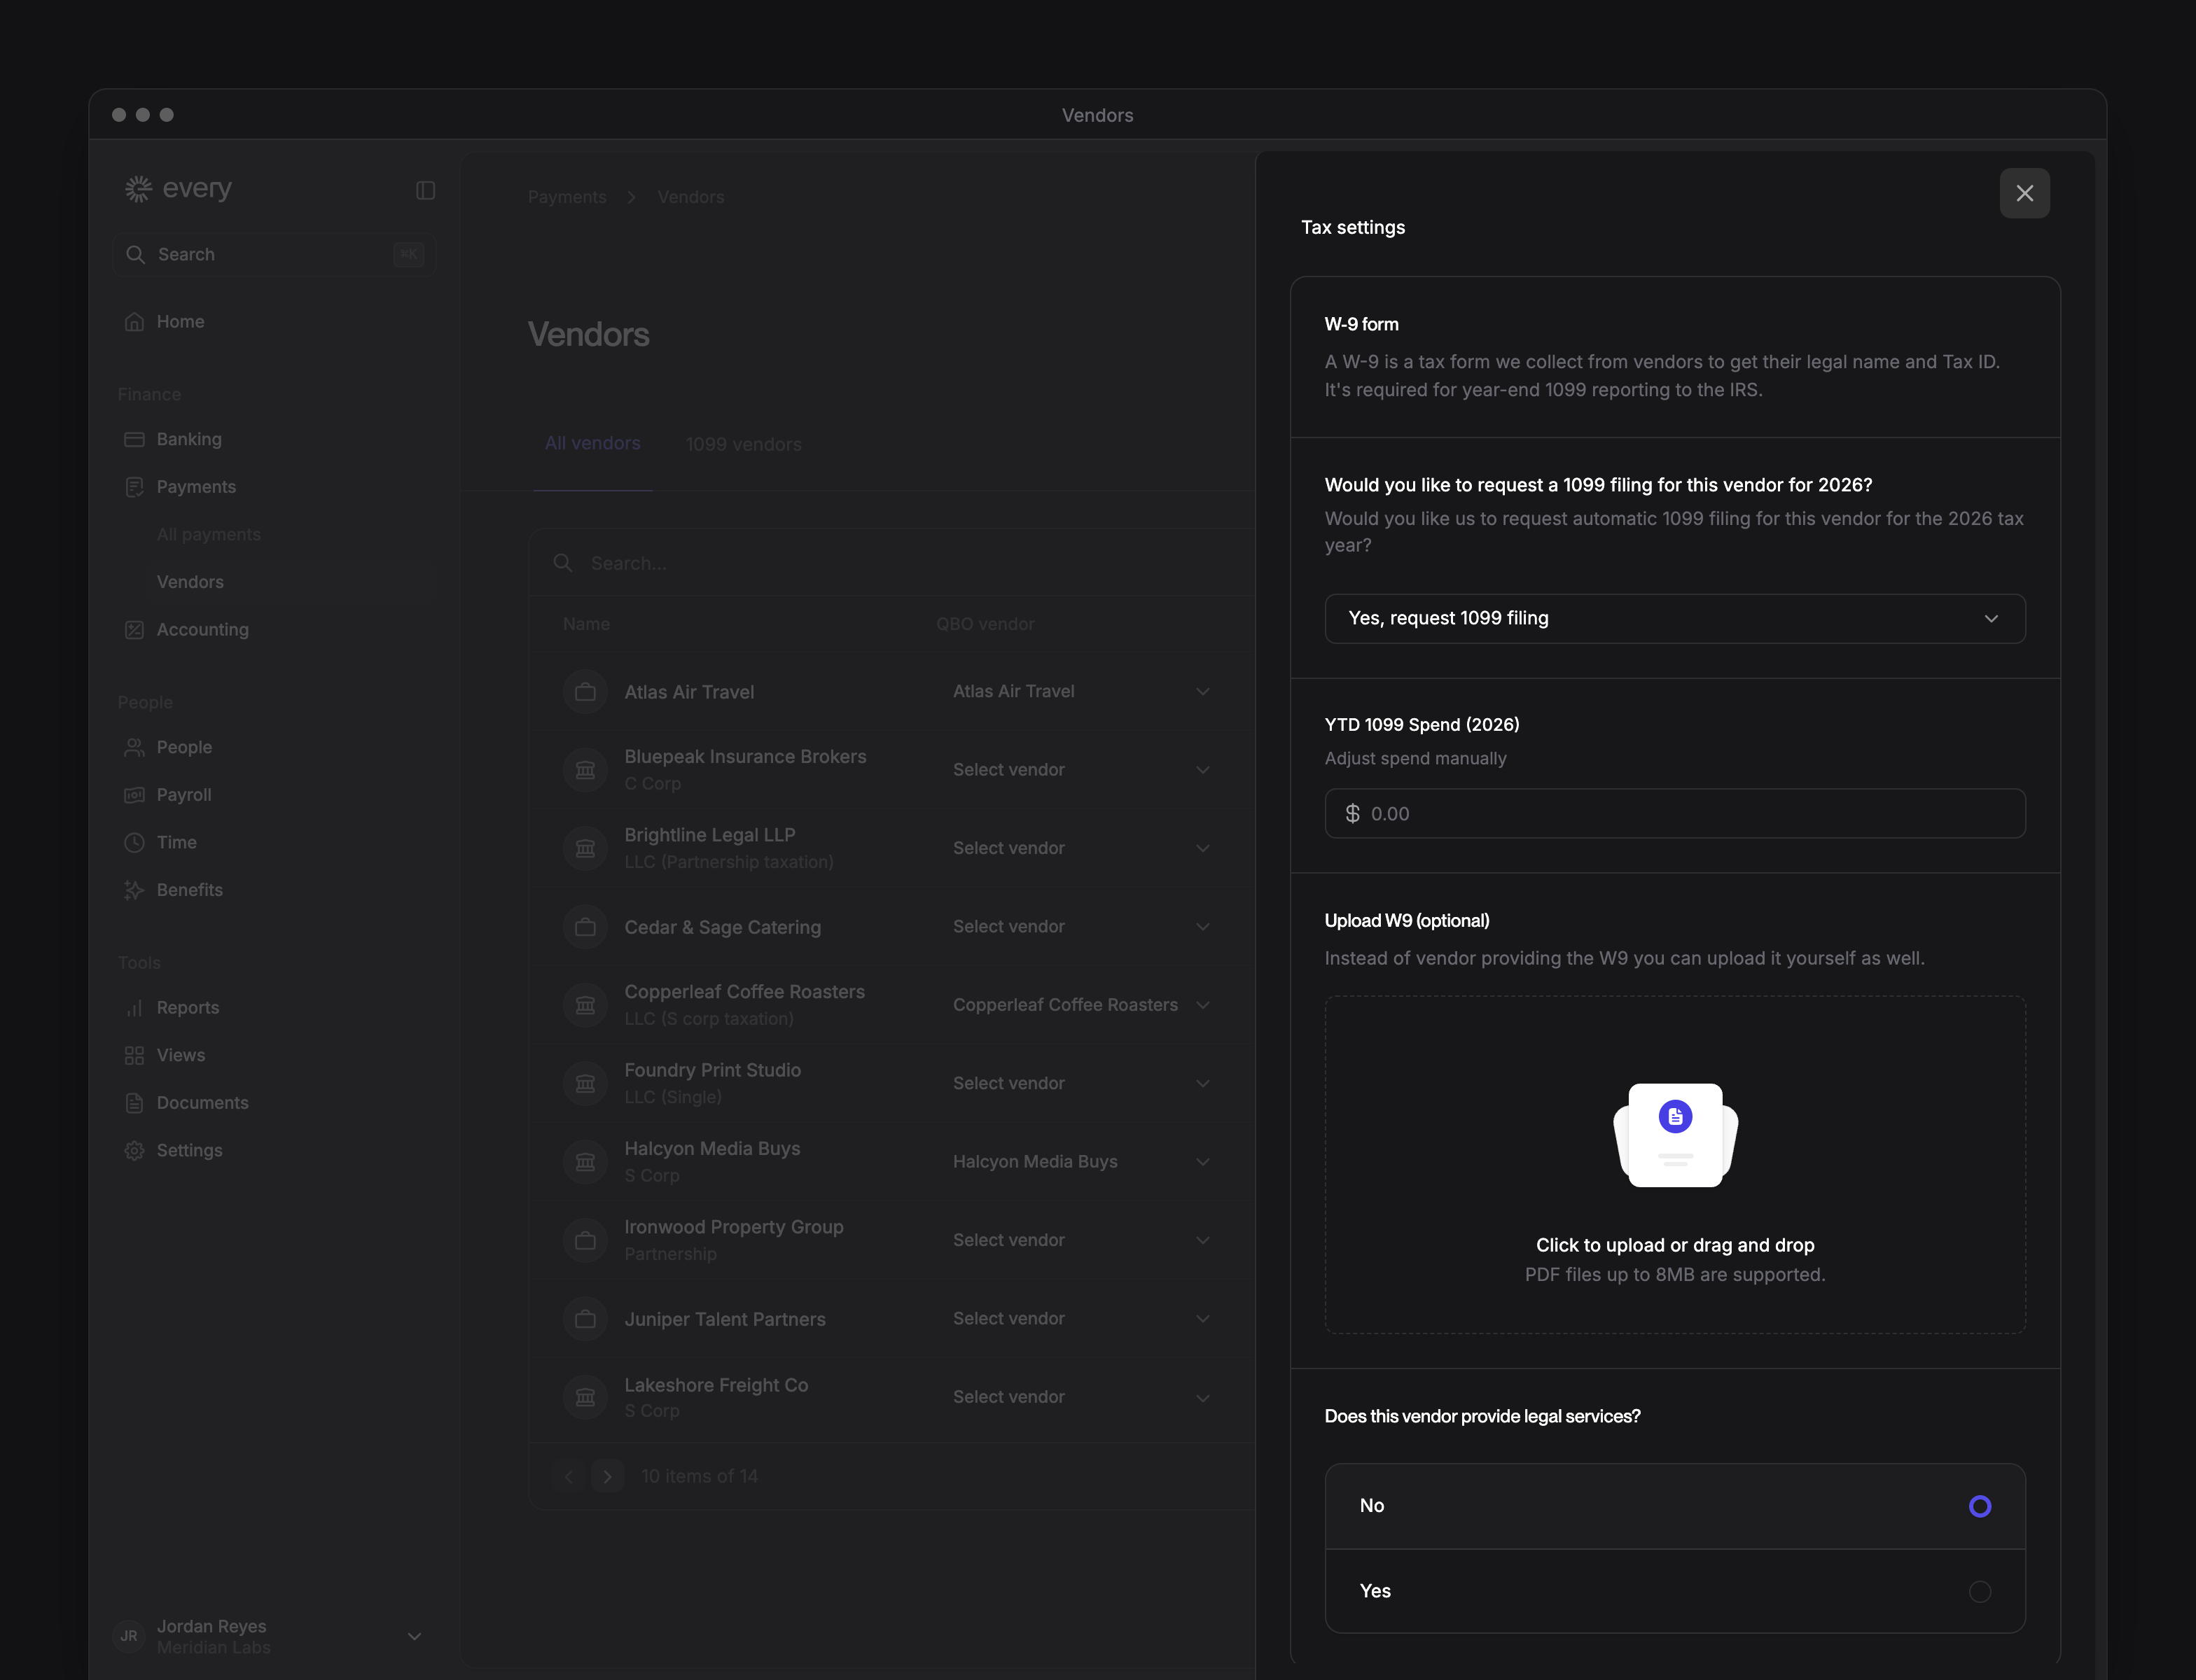This screenshot has height=1680, width=2196.
Task: Click the sidebar Search box
Action: click(274, 254)
